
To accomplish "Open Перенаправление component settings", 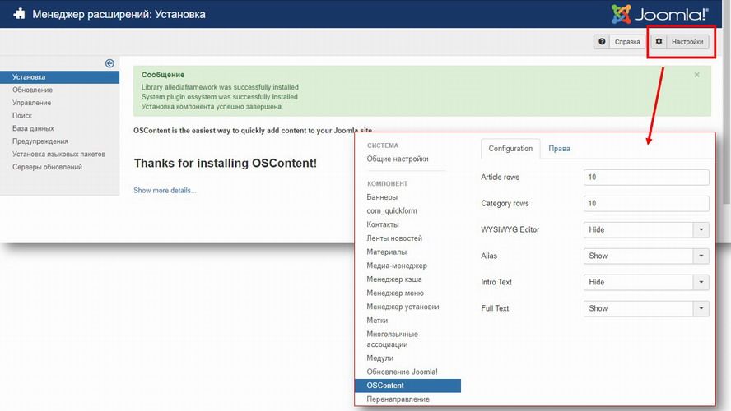I will point(398,399).
